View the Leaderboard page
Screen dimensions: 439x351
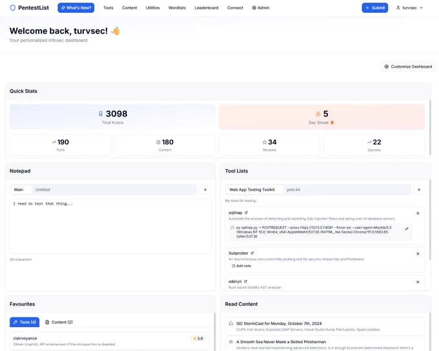207,8
